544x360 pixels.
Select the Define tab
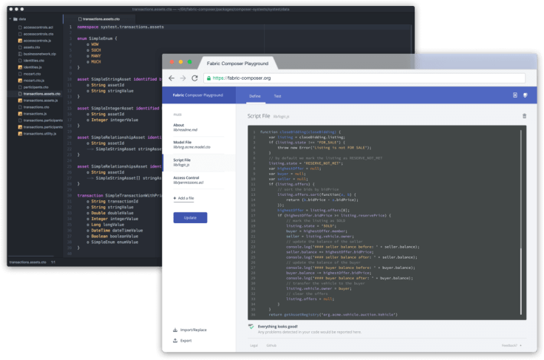[254, 96]
